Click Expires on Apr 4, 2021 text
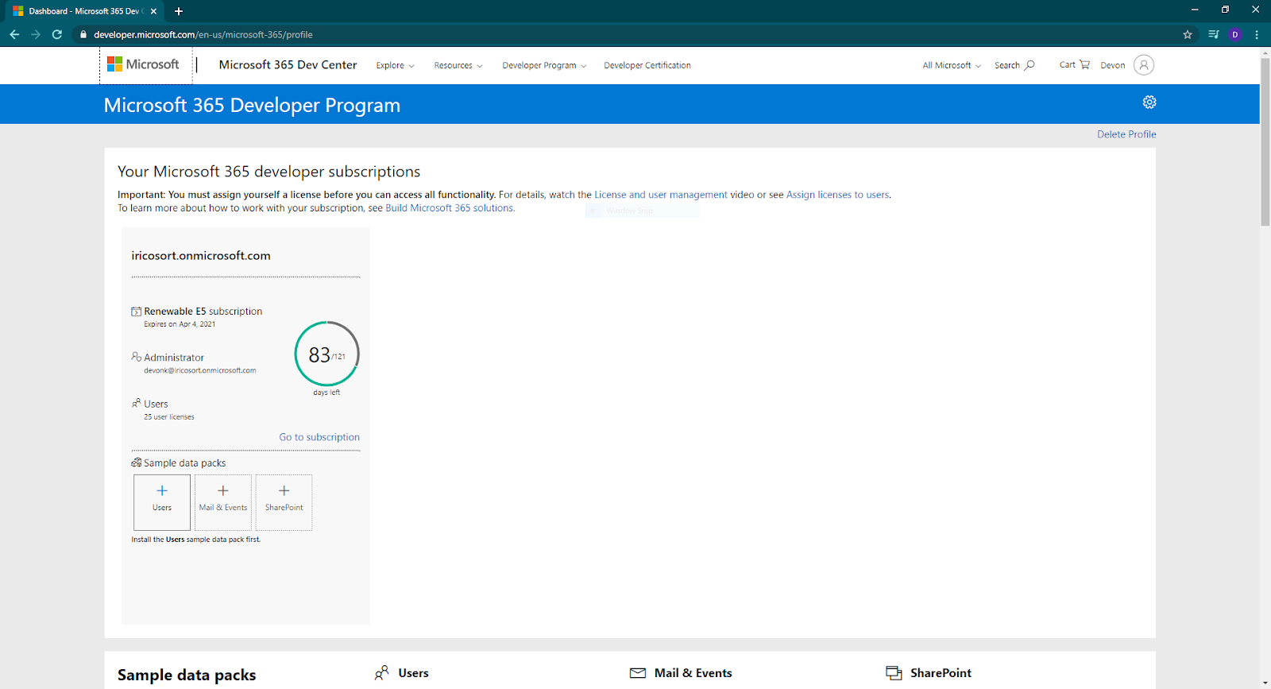 (180, 324)
